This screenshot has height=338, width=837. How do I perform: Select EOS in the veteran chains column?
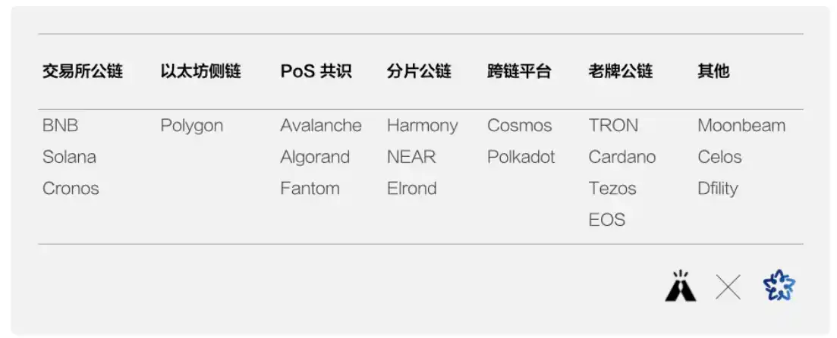point(607,220)
